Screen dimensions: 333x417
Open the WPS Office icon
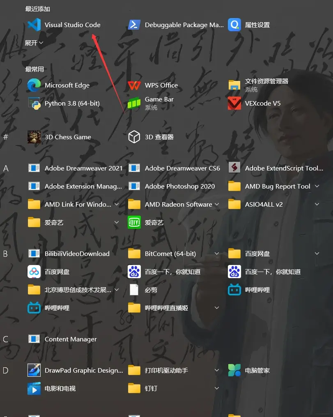(134, 85)
